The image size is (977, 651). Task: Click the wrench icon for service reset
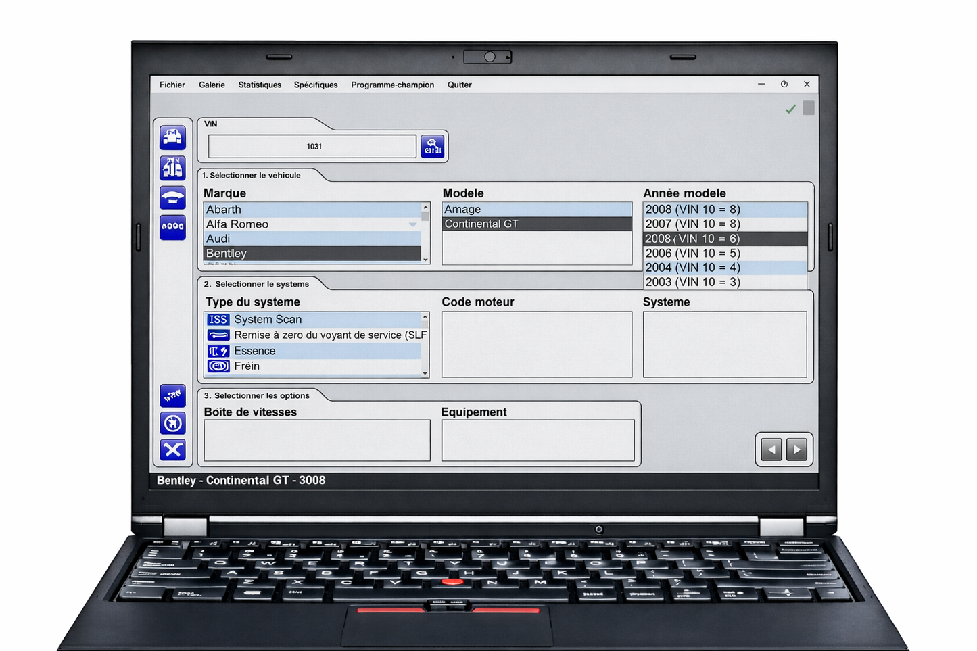(218, 335)
